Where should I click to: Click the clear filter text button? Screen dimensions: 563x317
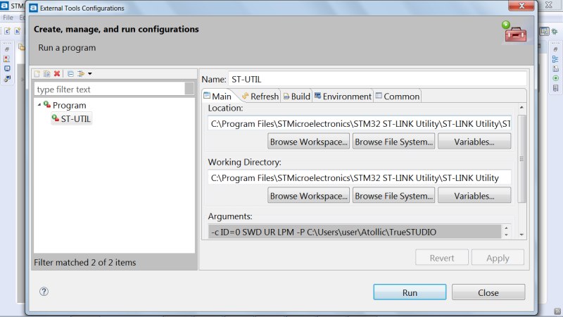(189, 89)
